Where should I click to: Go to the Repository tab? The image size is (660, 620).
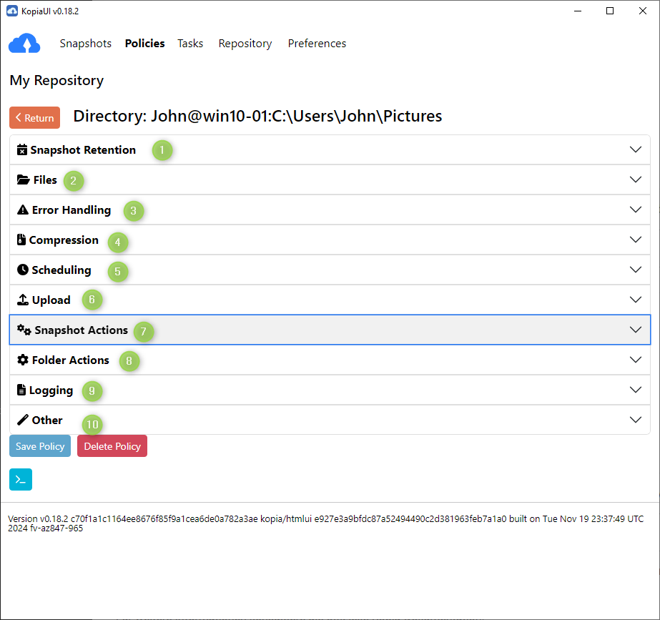[245, 44]
